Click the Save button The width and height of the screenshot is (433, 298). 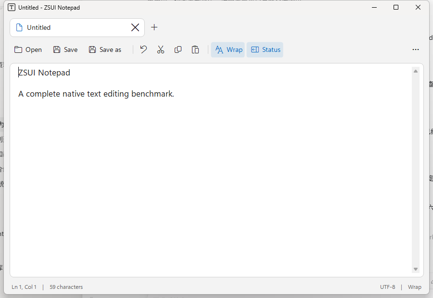[x=65, y=50]
